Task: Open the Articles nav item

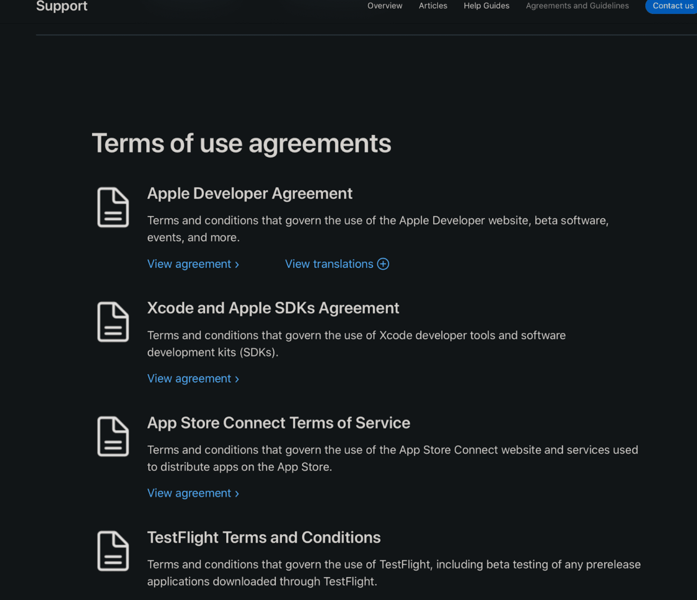Action: pyautogui.click(x=433, y=6)
